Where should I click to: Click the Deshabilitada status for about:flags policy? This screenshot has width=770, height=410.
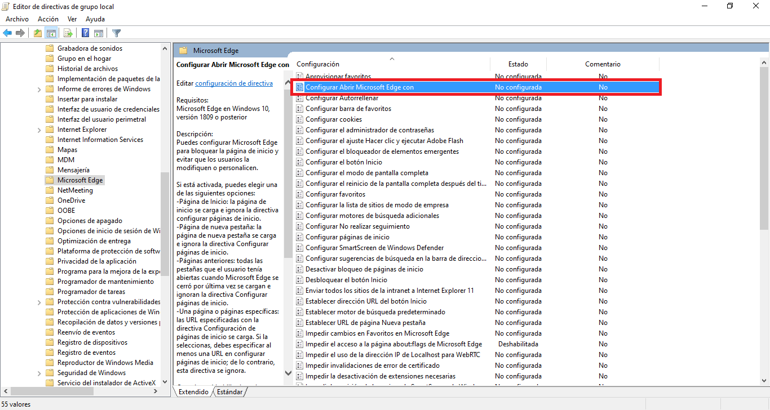pos(518,344)
